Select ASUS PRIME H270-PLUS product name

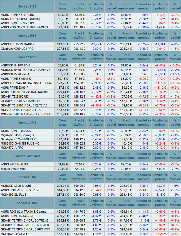coord(17,23)
